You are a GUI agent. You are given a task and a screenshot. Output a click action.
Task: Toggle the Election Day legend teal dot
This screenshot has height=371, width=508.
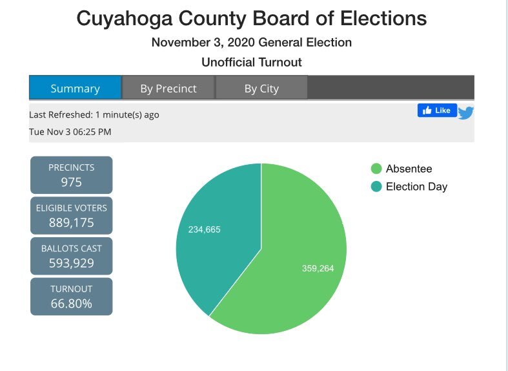(x=376, y=187)
